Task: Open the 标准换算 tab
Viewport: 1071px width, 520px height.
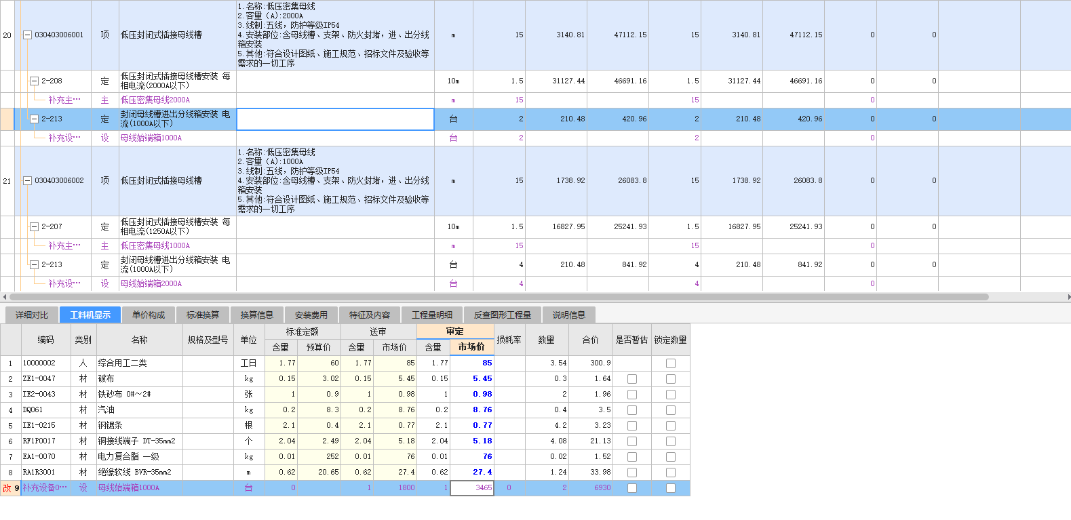Action: 203,315
